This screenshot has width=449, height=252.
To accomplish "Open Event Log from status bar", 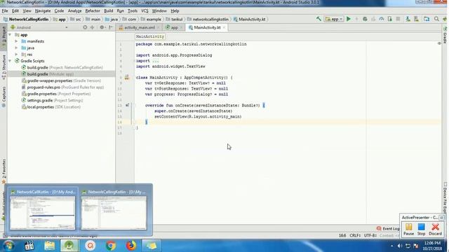I will [388, 229].
